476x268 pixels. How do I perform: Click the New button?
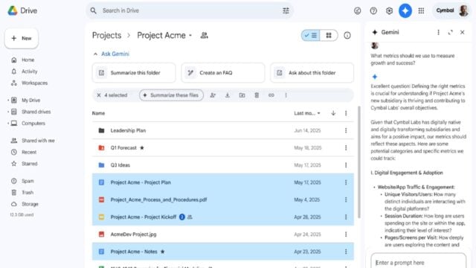pyautogui.click(x=22, y=38)
